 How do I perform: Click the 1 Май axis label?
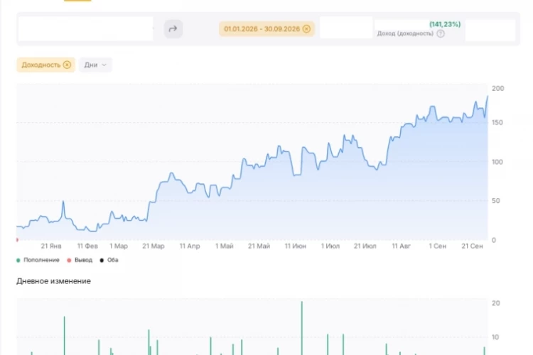tap(225, 246)
